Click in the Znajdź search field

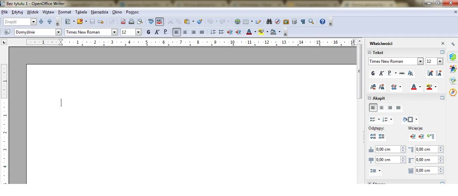[x=17, y=21]
